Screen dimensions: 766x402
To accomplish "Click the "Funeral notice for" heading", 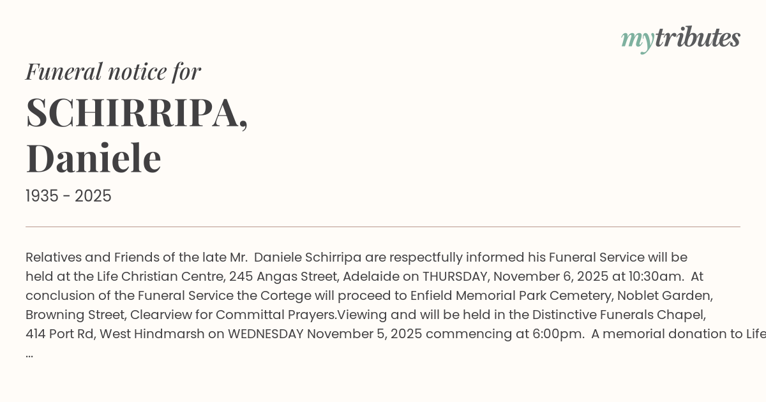I will pos(113,71).
